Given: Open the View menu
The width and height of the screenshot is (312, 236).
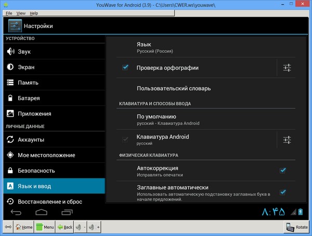Looking at the screenshot, I should [x=21, y=12].
